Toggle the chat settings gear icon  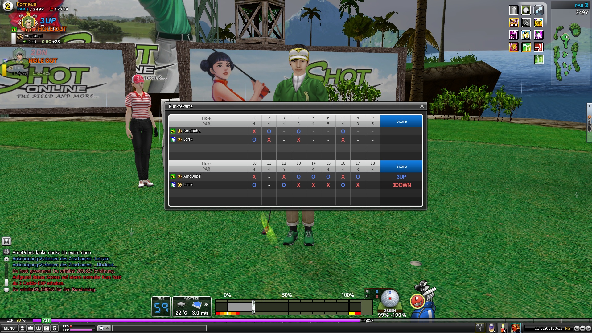[x=6, y=252]
